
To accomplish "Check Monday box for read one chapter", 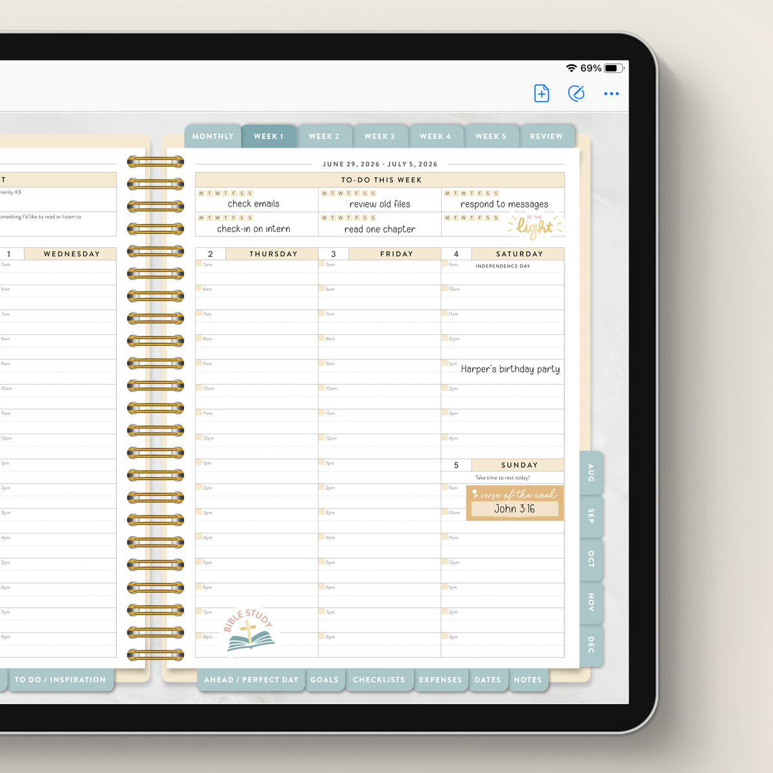I will tap(324, 218).
